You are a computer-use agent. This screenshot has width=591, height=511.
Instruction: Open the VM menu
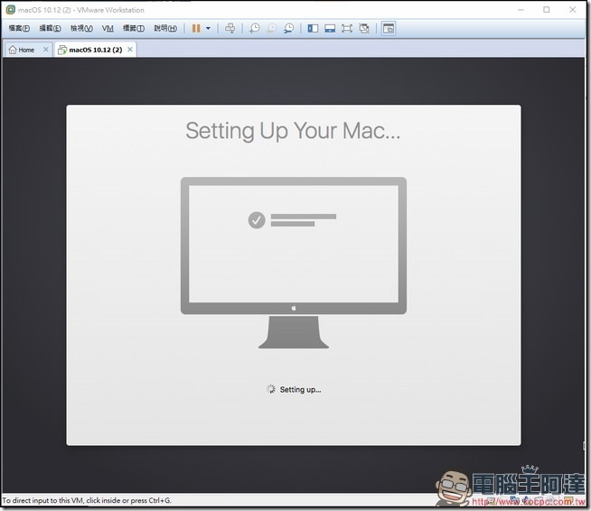coord(108,28)
